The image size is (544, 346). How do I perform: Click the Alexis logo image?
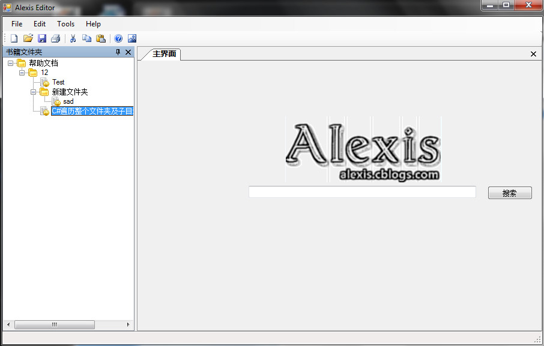click(363, 149)
